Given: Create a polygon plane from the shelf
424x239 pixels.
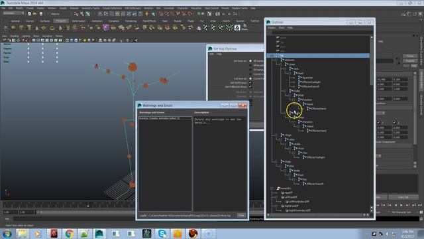Looking at the screenshot, I should pos(44,28).
